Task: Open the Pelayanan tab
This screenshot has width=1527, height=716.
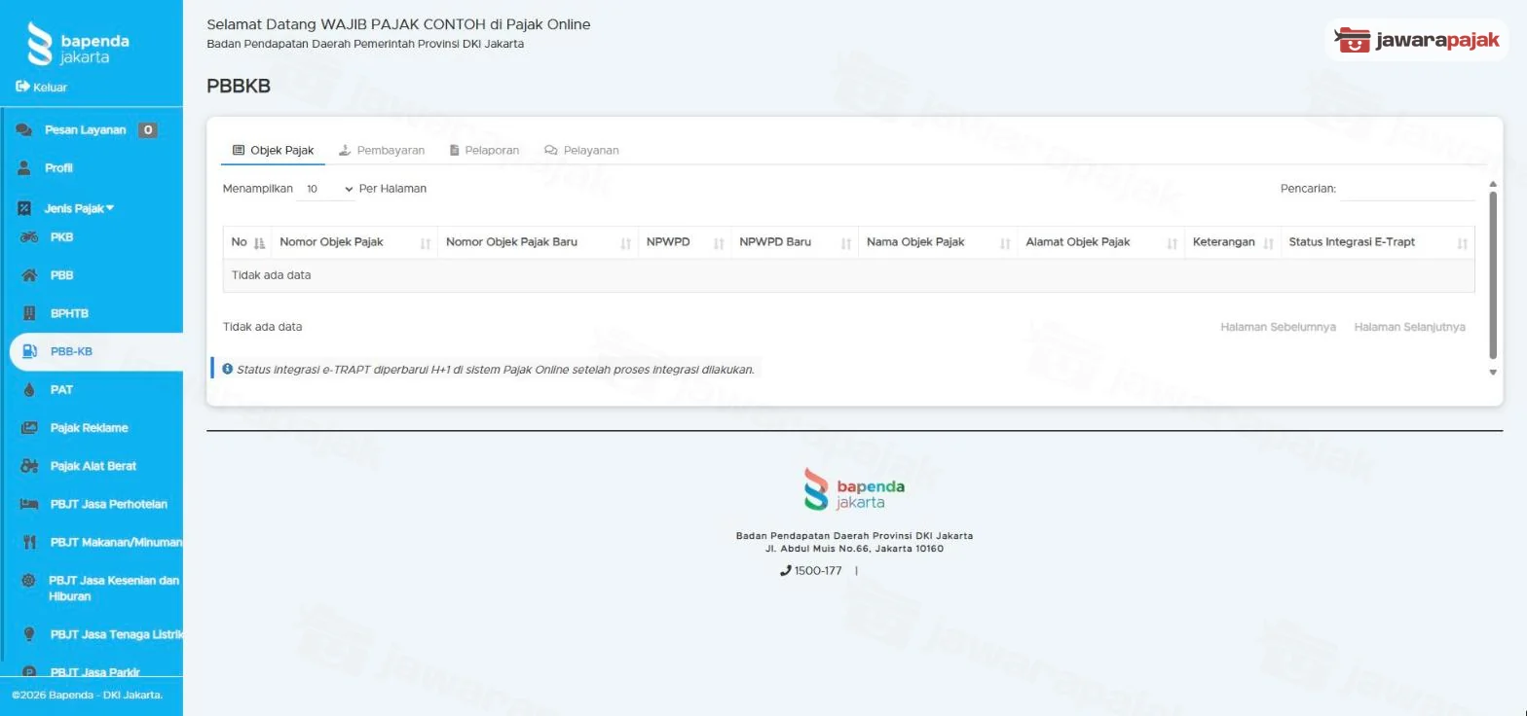Action: (581, 150)
